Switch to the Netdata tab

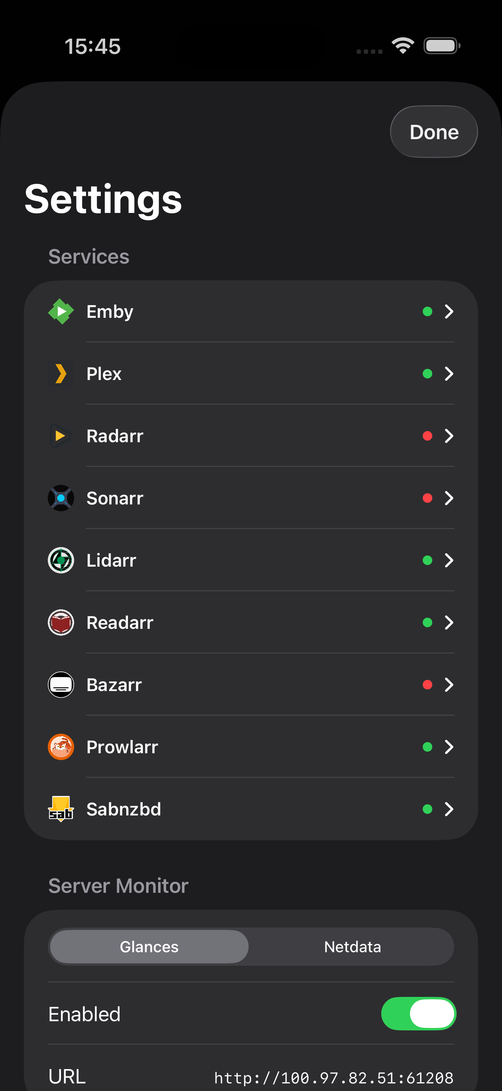pos(352,947)
